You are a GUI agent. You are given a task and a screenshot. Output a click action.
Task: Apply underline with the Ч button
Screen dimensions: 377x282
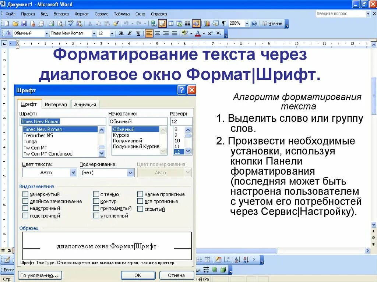(138, 33)
